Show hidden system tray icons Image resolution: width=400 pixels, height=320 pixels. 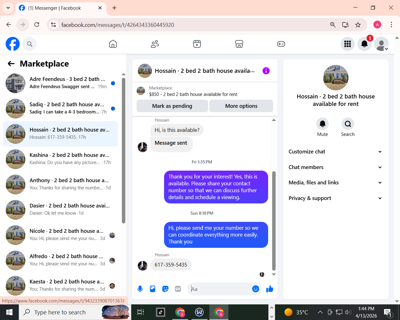pyautogui.click(x=320, y=312)
